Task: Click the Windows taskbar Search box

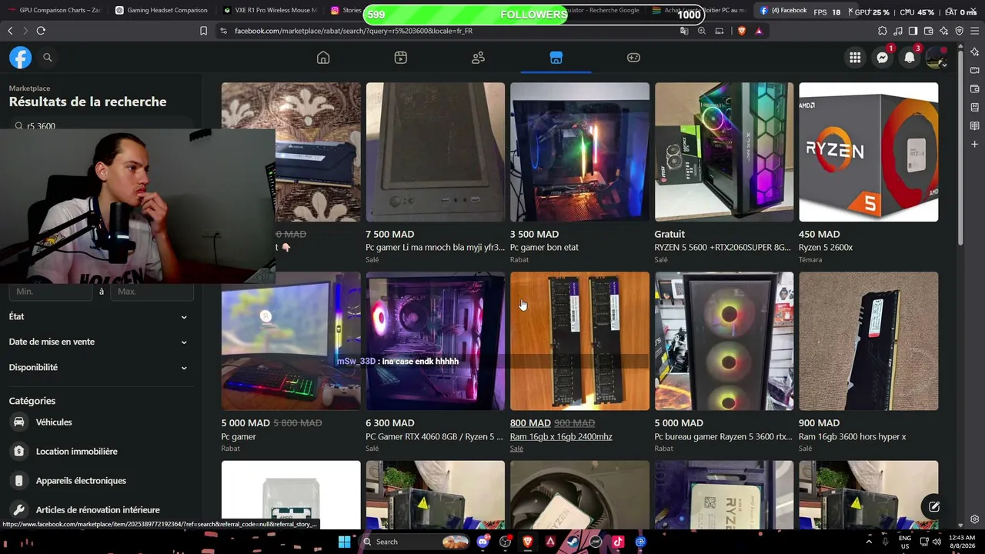Action: [415, 542]
